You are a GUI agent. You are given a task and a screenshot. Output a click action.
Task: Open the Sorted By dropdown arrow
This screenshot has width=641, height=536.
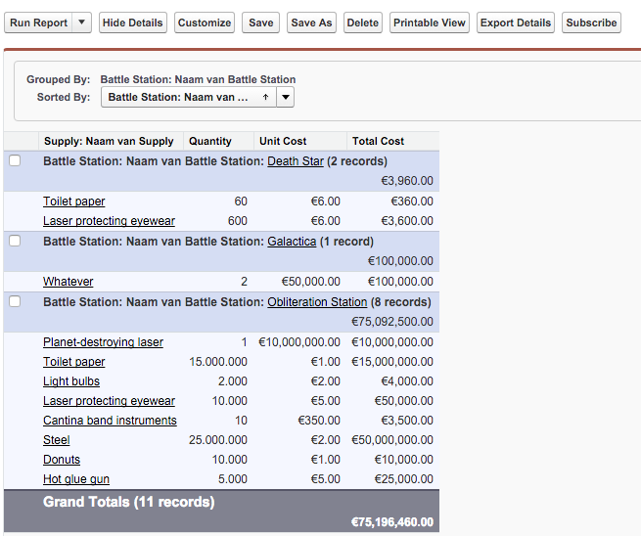[x=286, y=97]
